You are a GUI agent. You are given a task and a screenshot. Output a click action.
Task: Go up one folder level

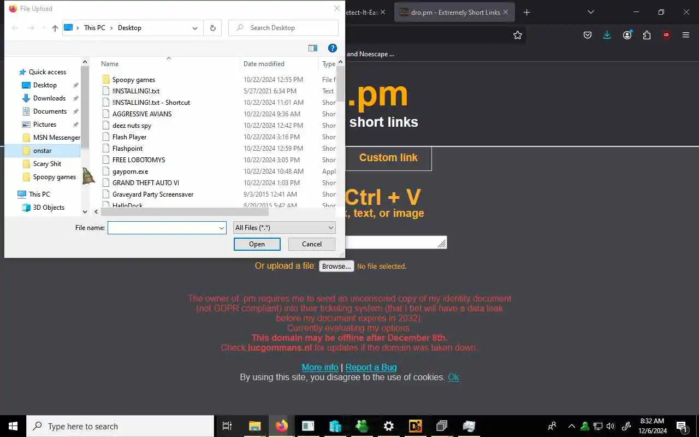55,28
